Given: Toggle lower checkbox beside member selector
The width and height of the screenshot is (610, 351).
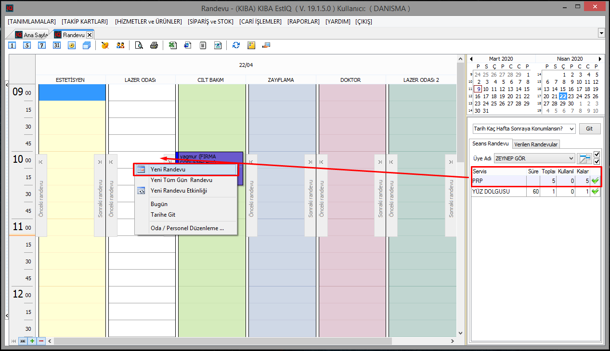Looking at the screenshot, I should (x=597, y=161).
